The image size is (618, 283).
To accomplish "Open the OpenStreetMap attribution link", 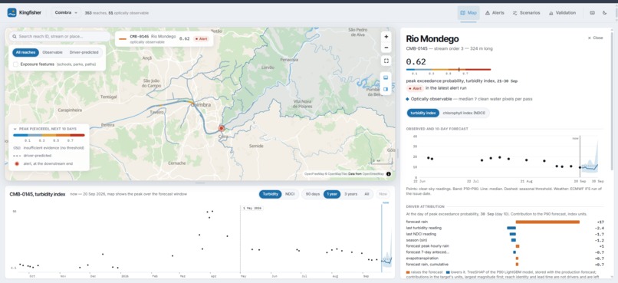I will click(373, 174).
